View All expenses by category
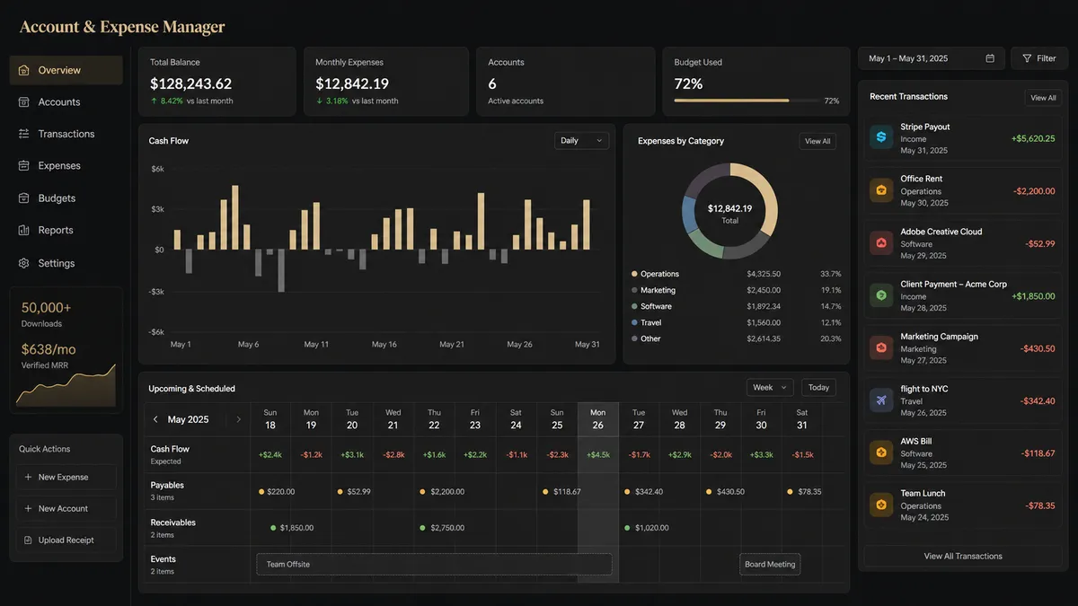The width and height of the screenshot is (1078, 606). 817,141
